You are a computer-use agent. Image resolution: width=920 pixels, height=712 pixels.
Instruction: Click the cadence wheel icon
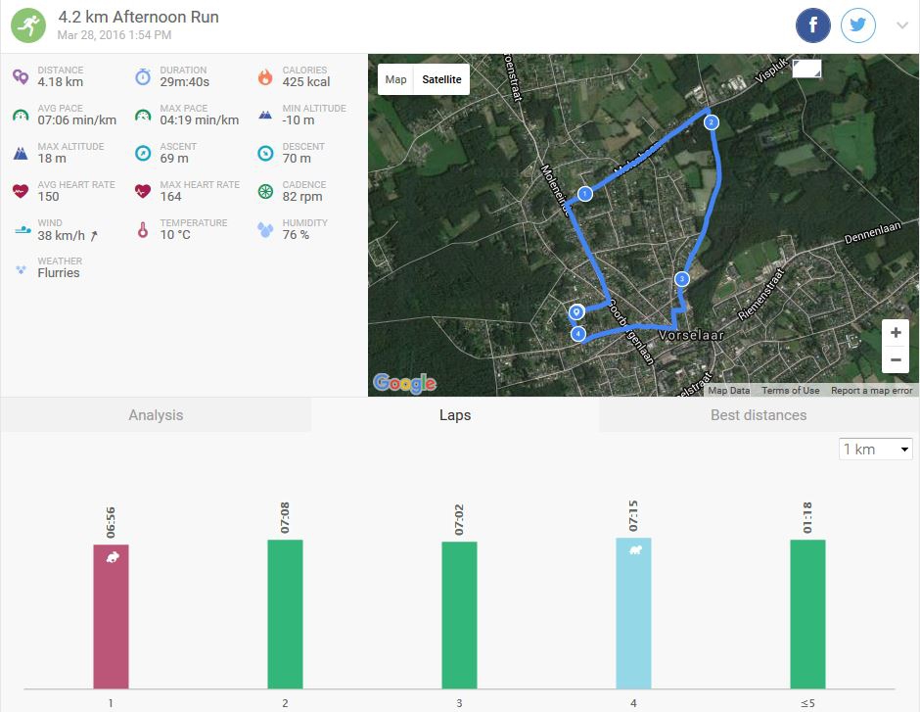[264, 191]
